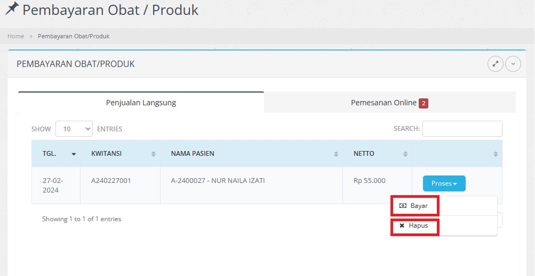Sort table by Kwitansi column

click(154, 154)
